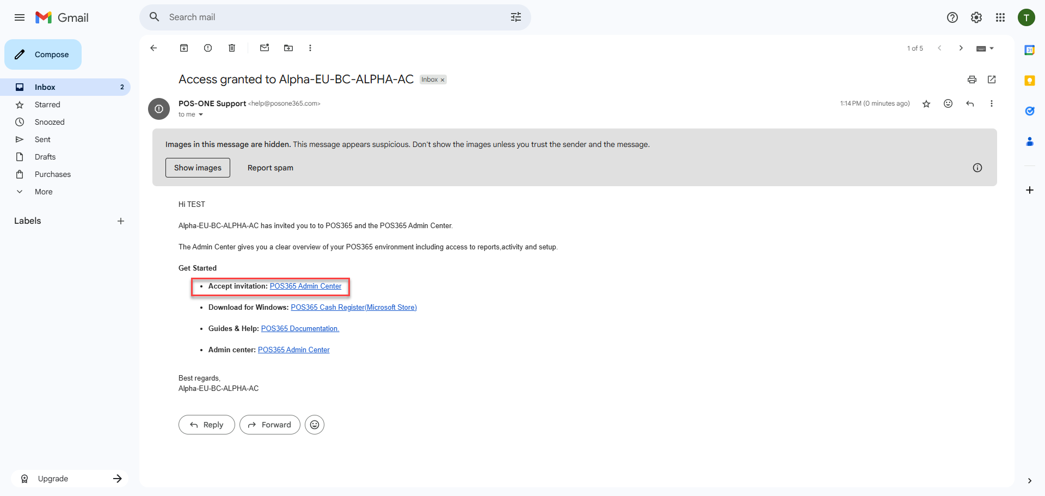The width and height of the screenshot is (1045, 496).
Task: Archive this email
Action: point(184,48)
